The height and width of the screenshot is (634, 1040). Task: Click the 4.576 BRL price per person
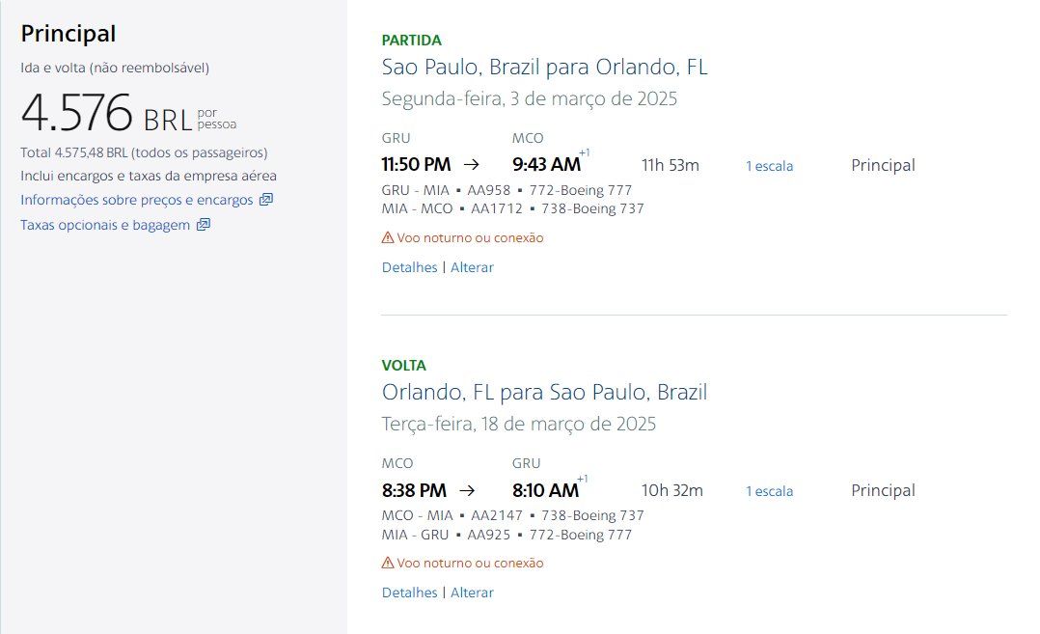[x=128, y=113]
